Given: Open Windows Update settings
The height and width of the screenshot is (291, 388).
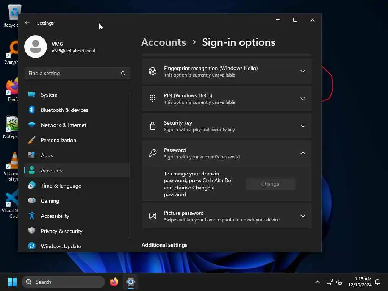Looking at the screenshot, I should tap(77, 246).
